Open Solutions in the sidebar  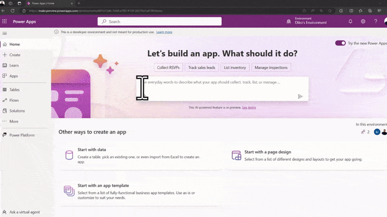pyautogui.click(x=25, y=111)
